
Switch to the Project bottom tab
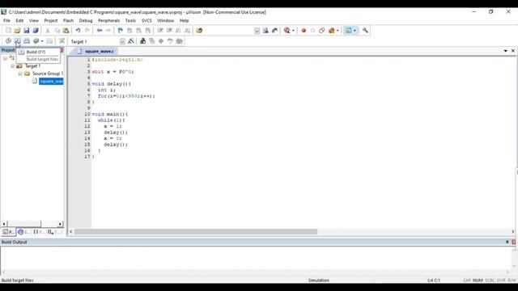click(8, 232)
